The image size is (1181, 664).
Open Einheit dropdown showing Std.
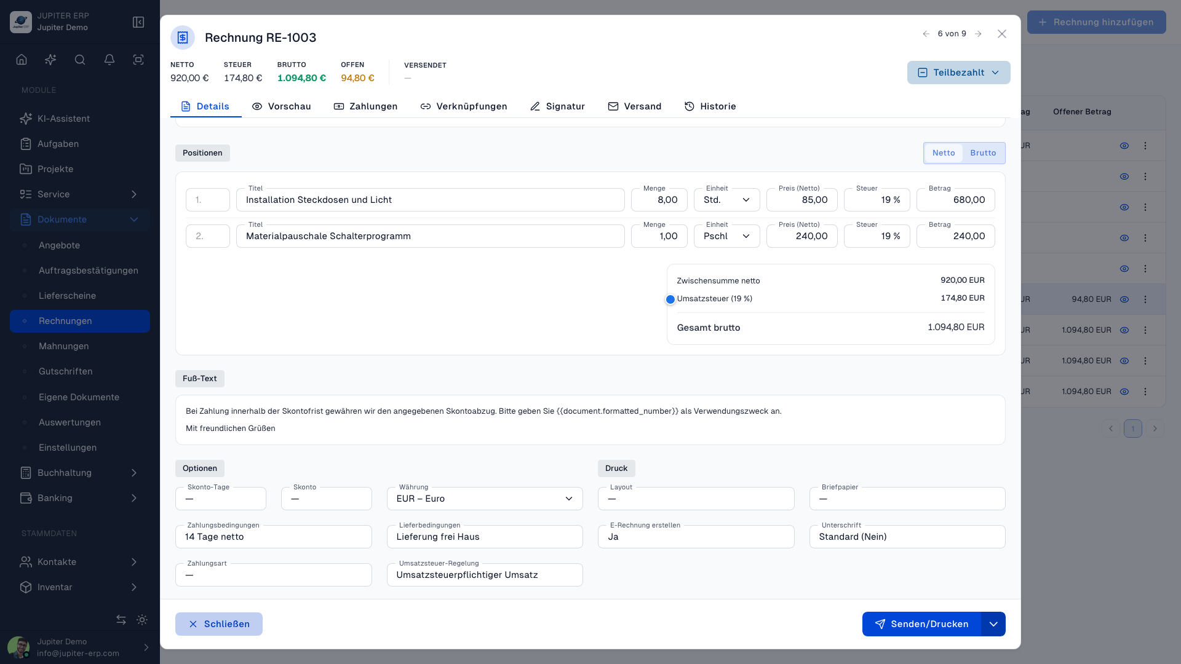pos(727,200)
